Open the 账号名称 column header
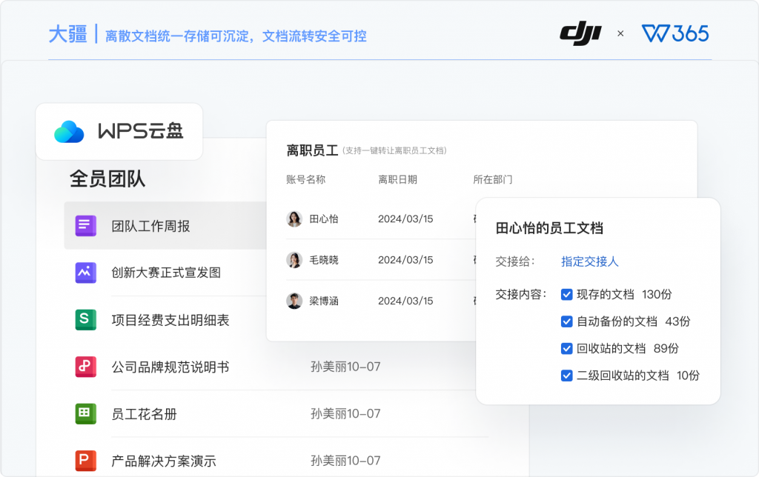The width and height of the screenshot is (759, 477). click(x=305, y=179)
